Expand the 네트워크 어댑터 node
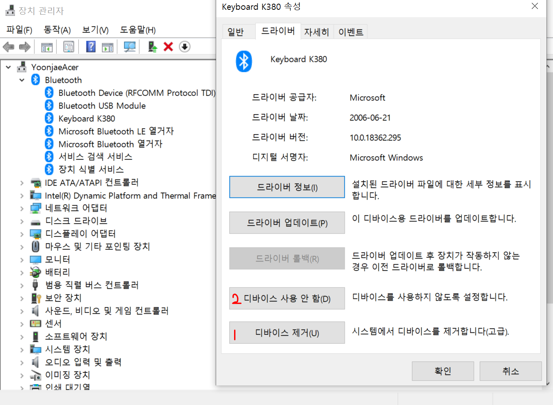The height and width of the screenshot is (405, 553). click(x=22, y=208)
